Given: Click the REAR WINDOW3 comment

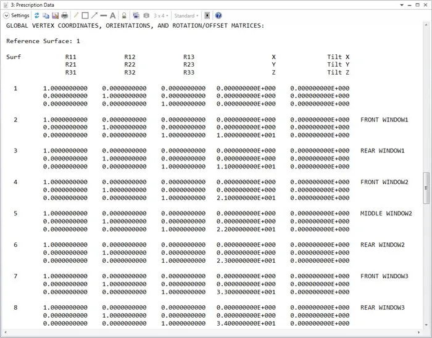Looking at the screenshot, I should (x=383, y=308).
